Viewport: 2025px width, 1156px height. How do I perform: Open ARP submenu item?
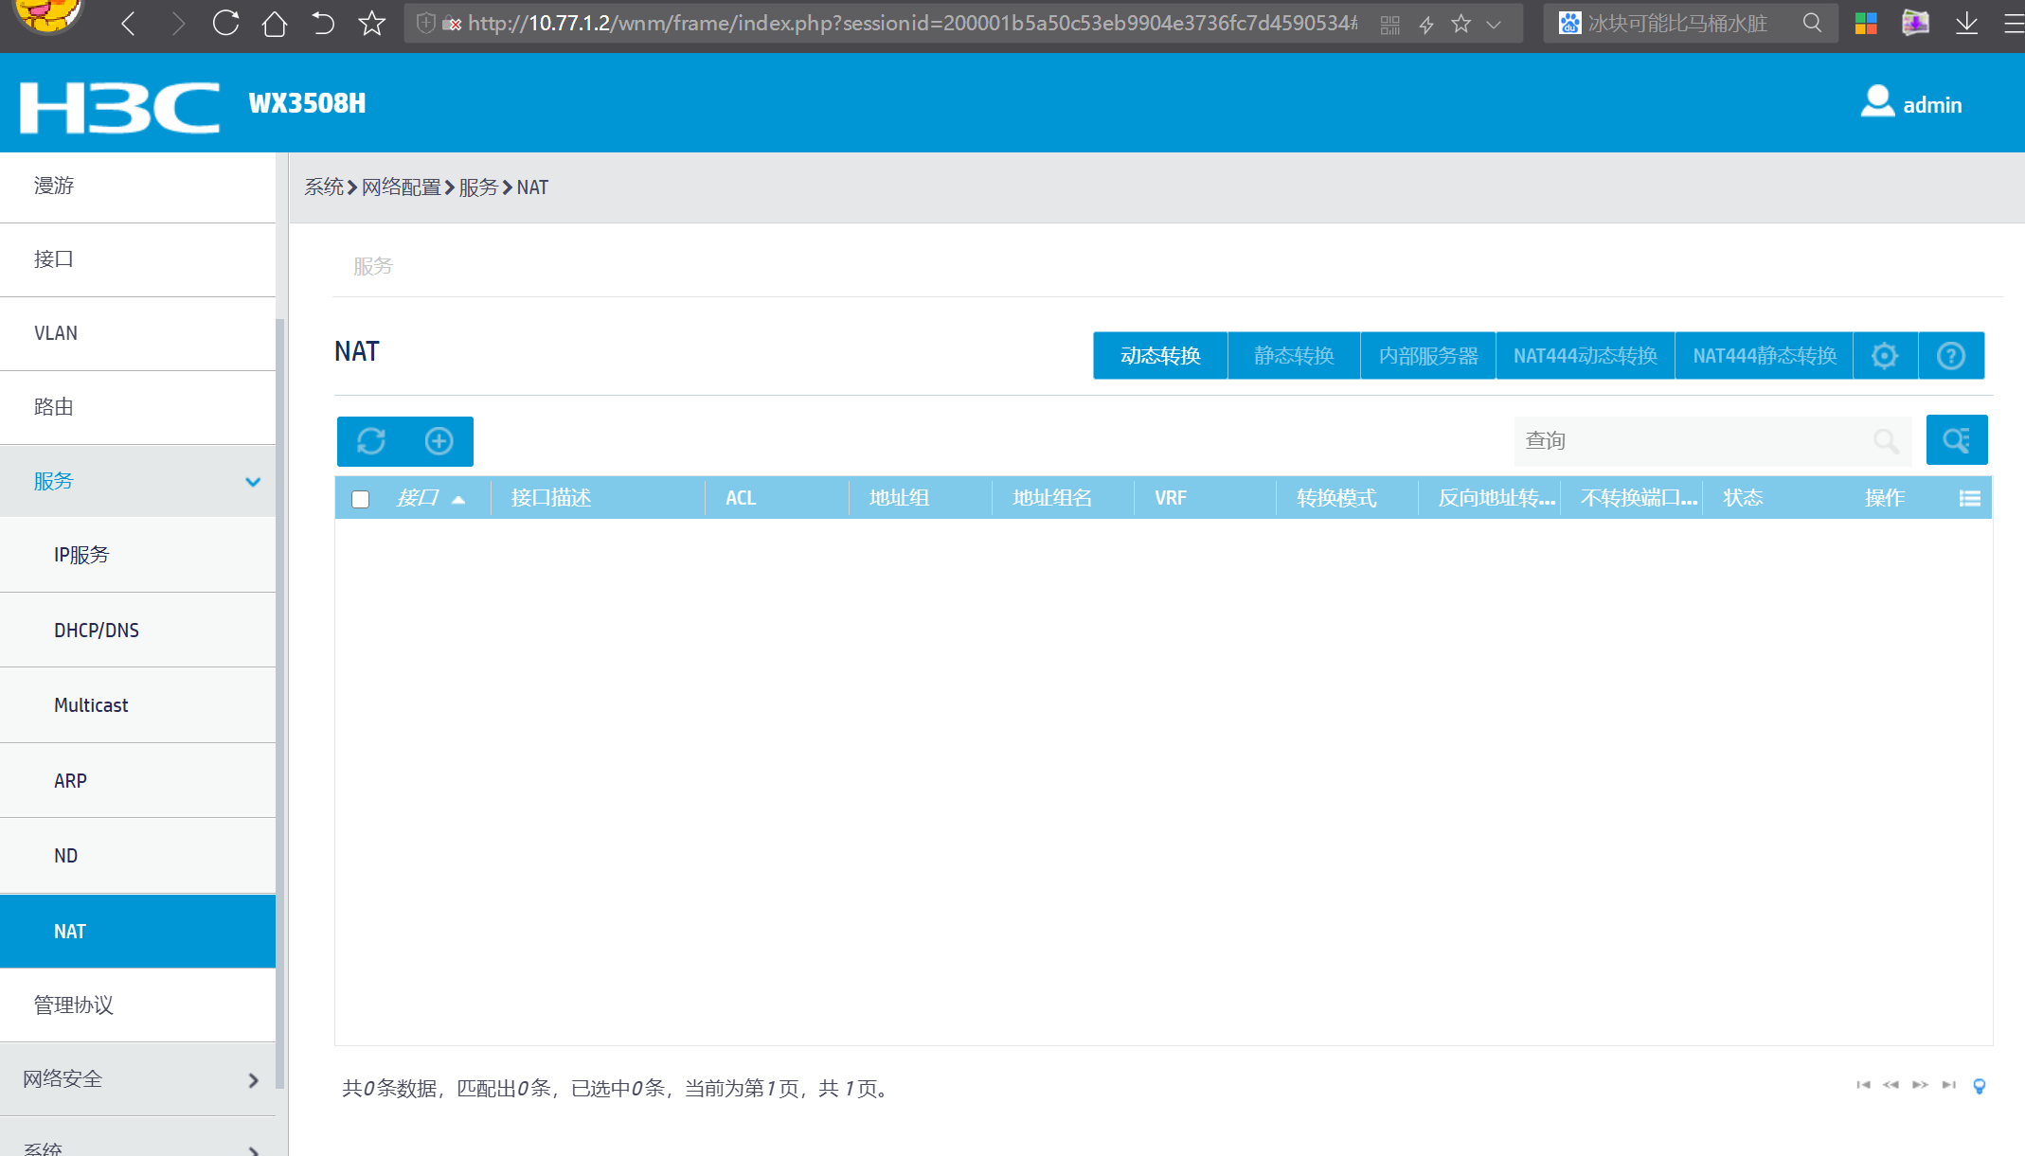click(x=137, y=781)
